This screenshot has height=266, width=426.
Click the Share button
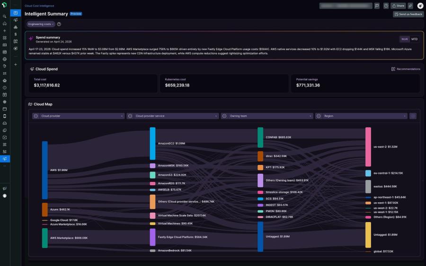tap(398, 6)
